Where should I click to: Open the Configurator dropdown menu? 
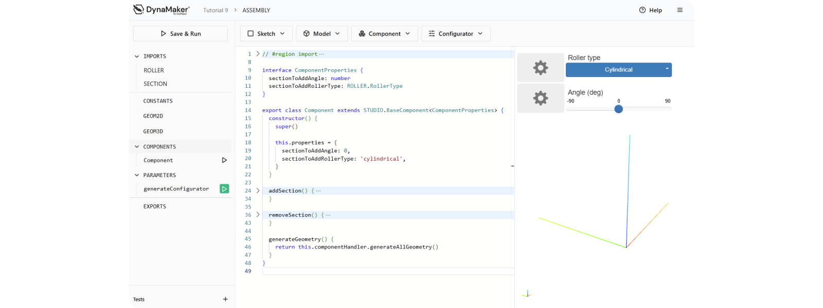coord(456,34)
